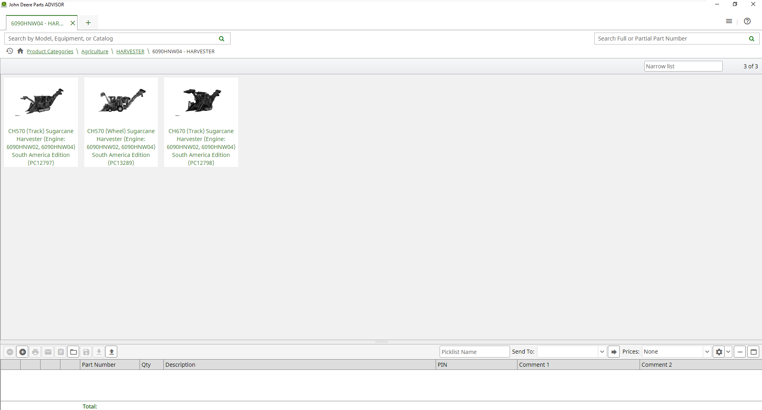Open the Product Categories breadcrumb link
Screen dimensions: 762x410
coord(50,52)
